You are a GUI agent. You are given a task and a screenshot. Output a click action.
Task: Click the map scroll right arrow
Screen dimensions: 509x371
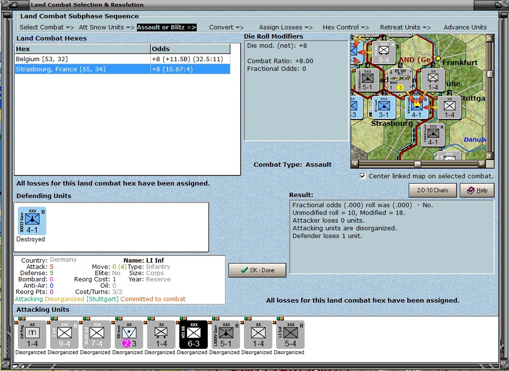482,164
